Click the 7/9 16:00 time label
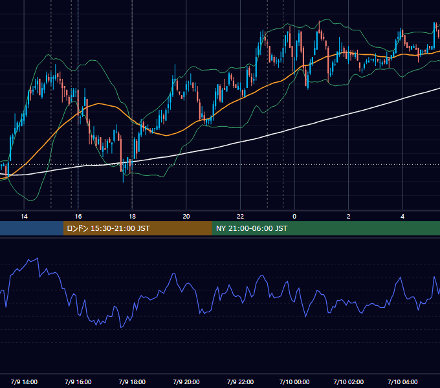Viewport: 440px width, 388px height. coord(78,382)
